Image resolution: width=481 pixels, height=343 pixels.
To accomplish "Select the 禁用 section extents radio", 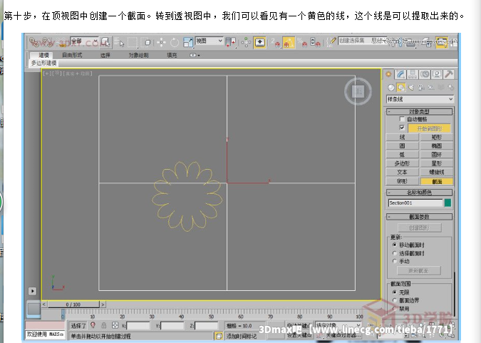I will click(395, 308).
